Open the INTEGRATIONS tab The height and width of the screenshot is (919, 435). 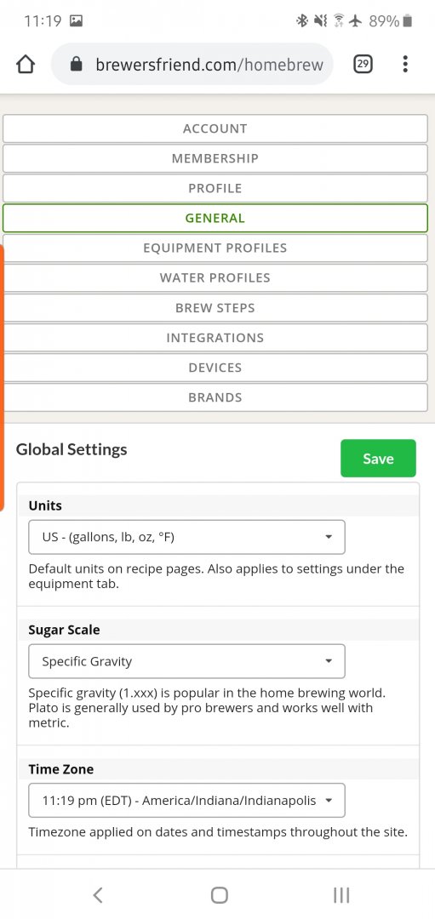(215, 338)
